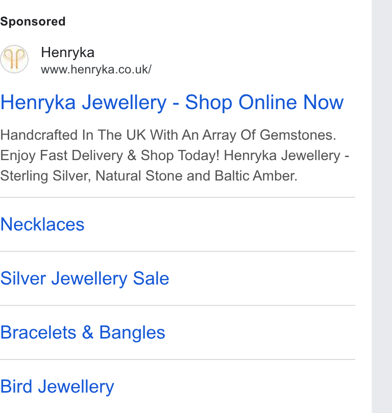
Task: Click the grey side strip beside the ad
Action: tap(382, 206)
